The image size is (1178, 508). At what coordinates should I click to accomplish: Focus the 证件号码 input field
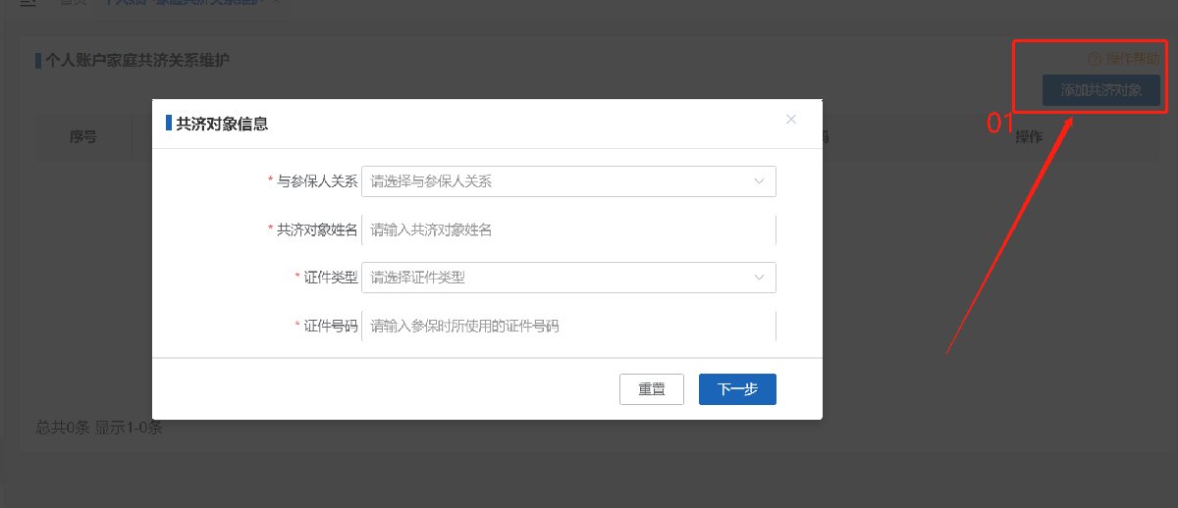click(568, 326)
